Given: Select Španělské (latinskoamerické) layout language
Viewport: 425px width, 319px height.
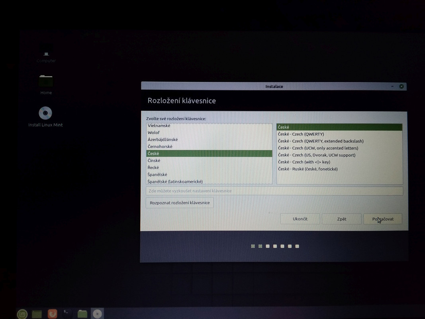Looking at the screenshot, I should tap(209, 181).
